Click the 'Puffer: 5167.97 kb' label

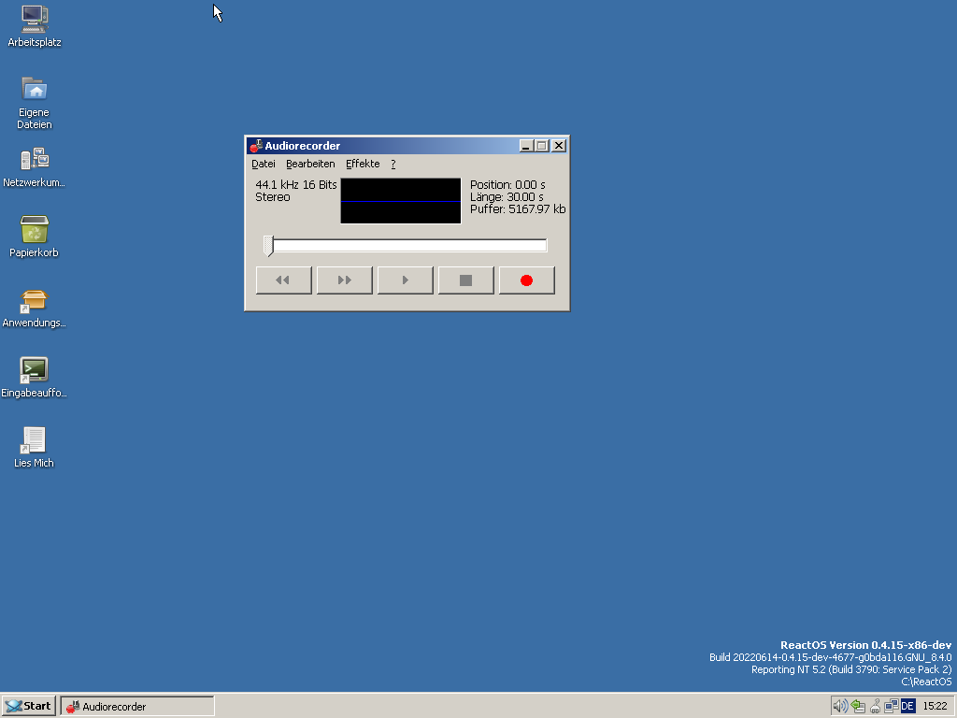click(518, 208)
